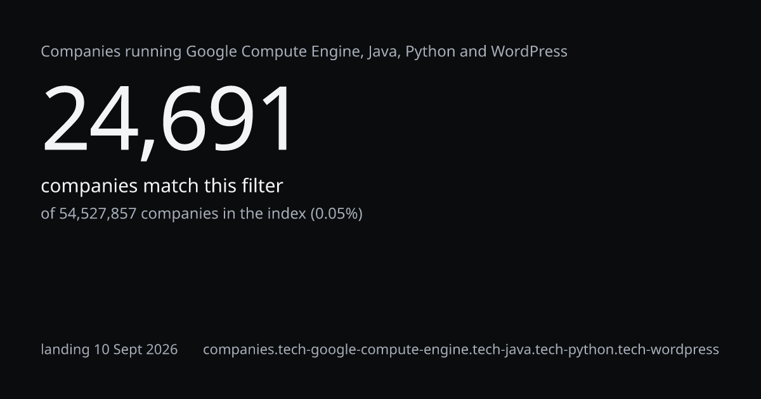The height and width of the screenshot is (399, 761).
Task: Click the "companies in the index" text
Action: [223, 214]
